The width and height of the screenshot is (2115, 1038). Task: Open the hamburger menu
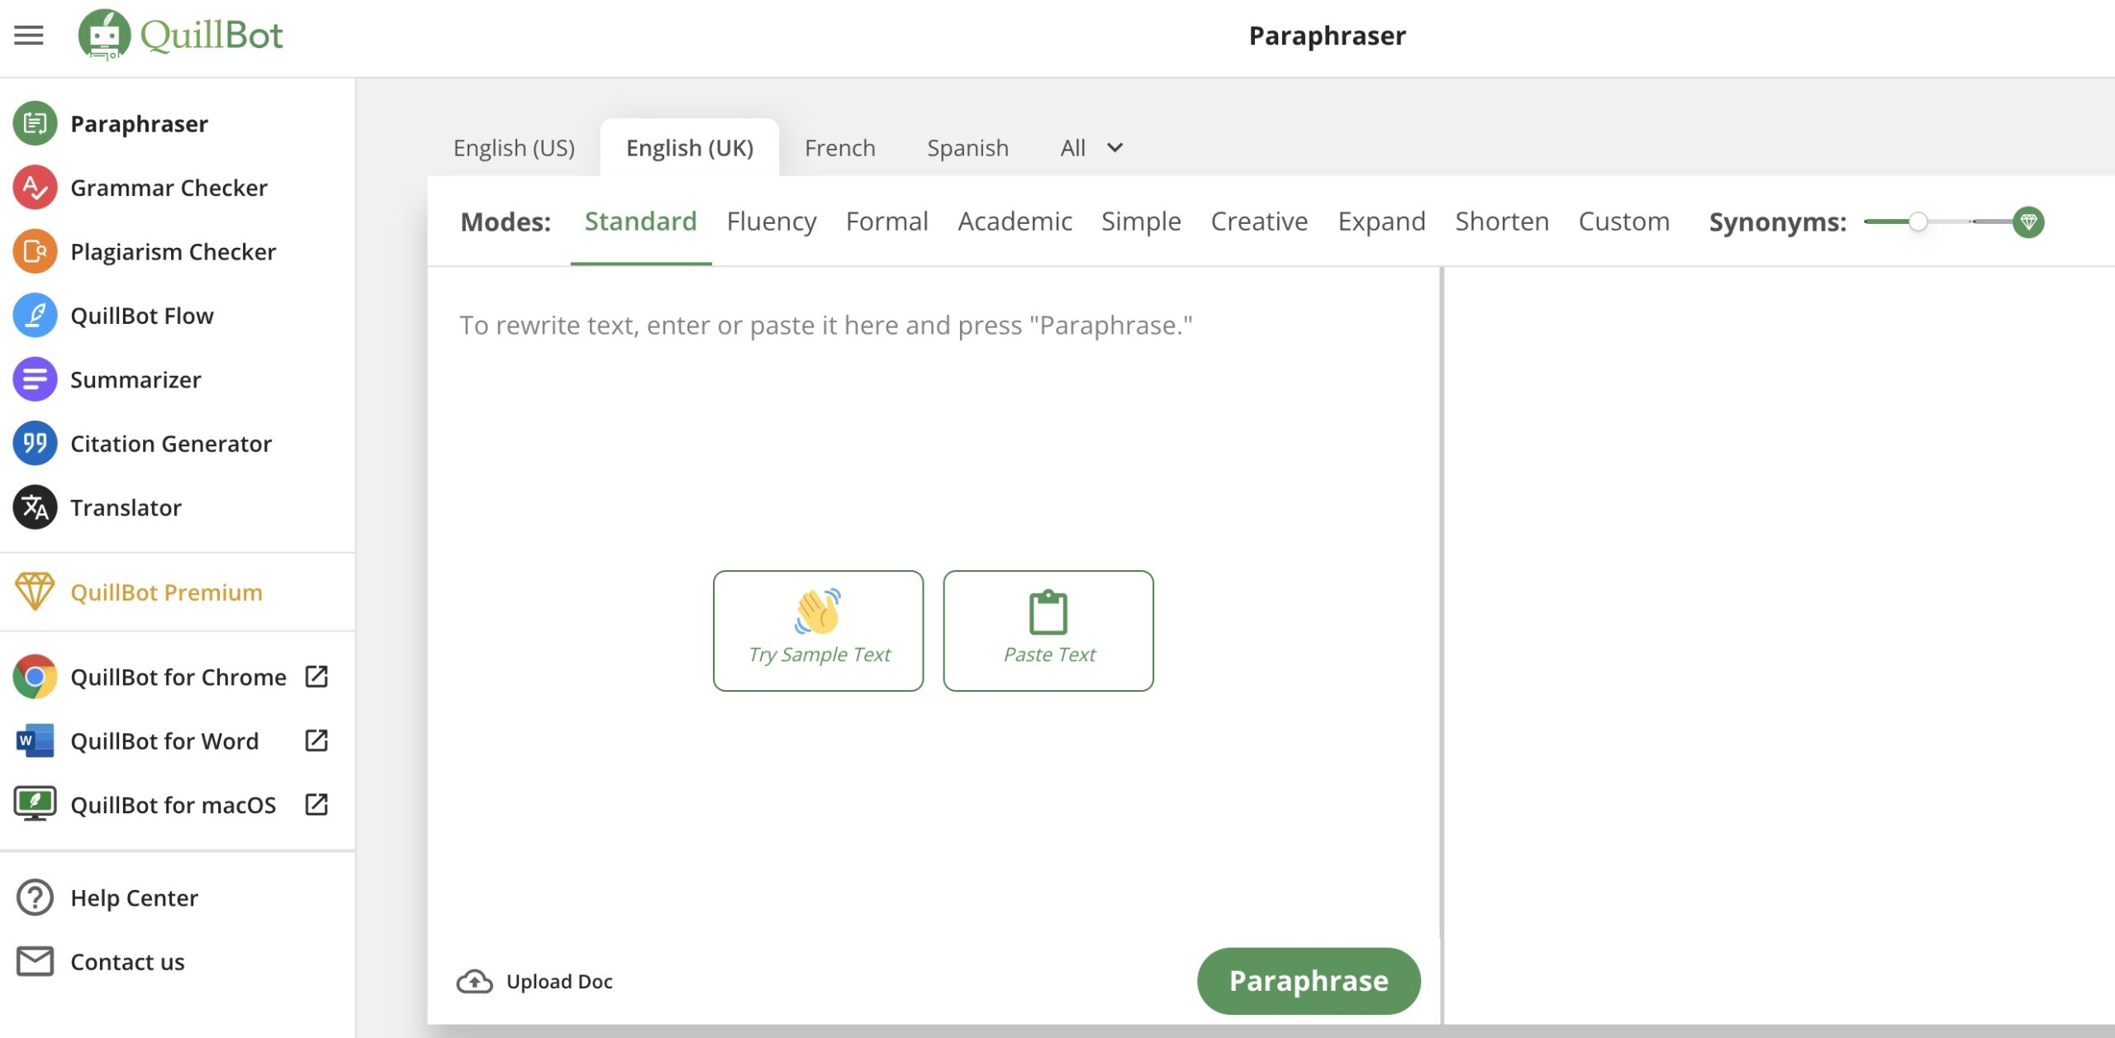point(29,36)
